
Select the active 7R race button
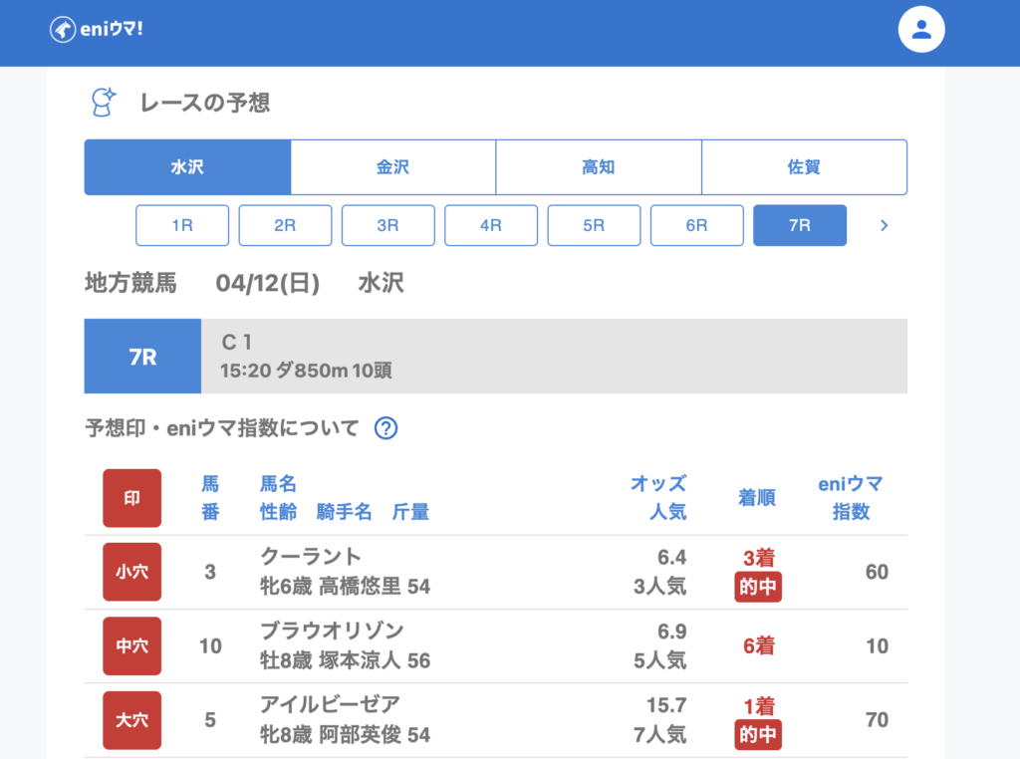point(800,226)
